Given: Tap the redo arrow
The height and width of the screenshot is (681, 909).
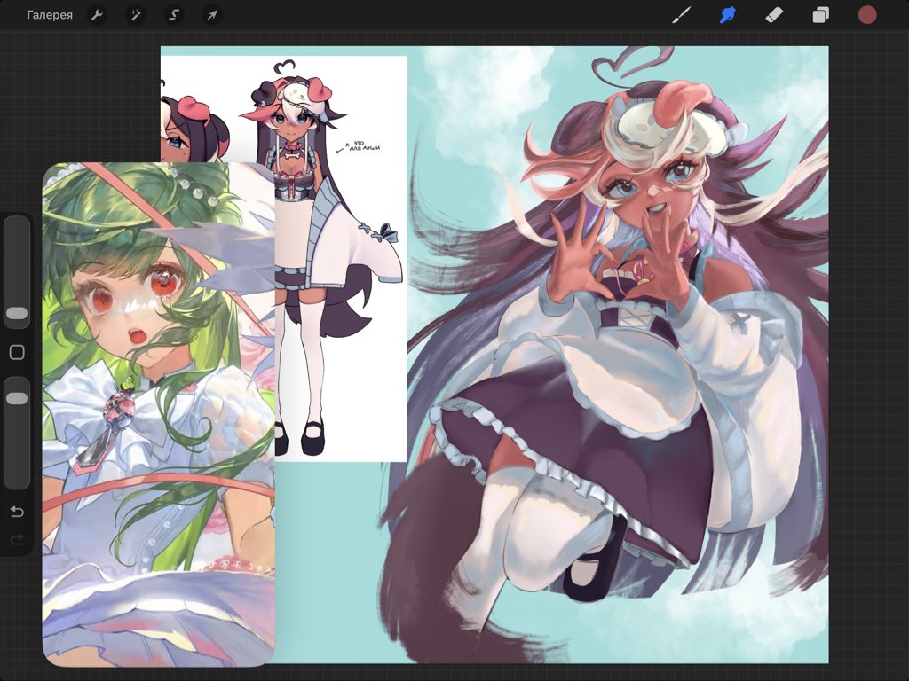Looking at the screenshot, I should pyautogui.click(x=17, y=540).
